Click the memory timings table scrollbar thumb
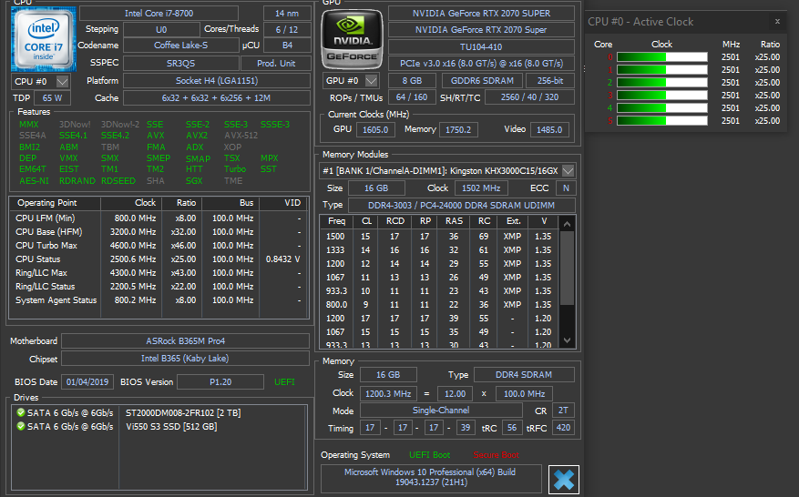Image resolution: width=799 pixels, height=497 pixels. click(568, 268)
